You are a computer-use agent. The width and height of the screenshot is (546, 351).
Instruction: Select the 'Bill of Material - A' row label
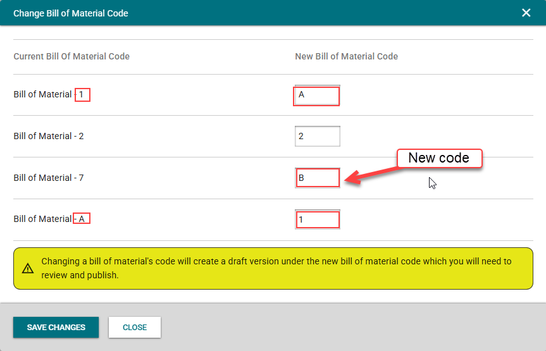[43, 219]
